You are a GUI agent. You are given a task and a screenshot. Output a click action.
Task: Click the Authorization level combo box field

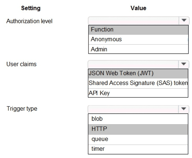pos(134,21)
